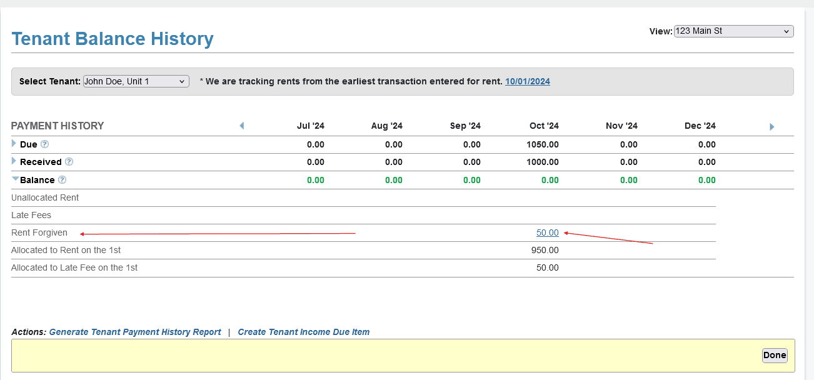Open the 50.00 Rent Forgiven amount link
The image size is (814, 380).
[x=547, y=232]
